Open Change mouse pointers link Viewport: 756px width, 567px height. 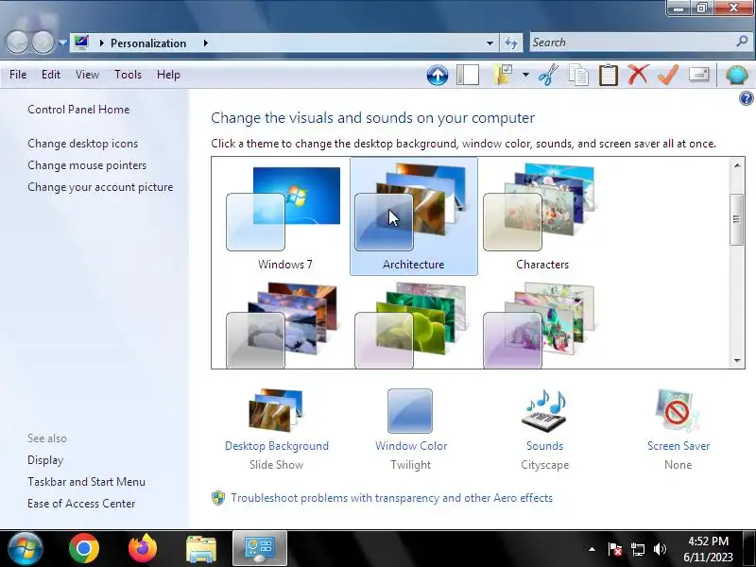[87, 165]
